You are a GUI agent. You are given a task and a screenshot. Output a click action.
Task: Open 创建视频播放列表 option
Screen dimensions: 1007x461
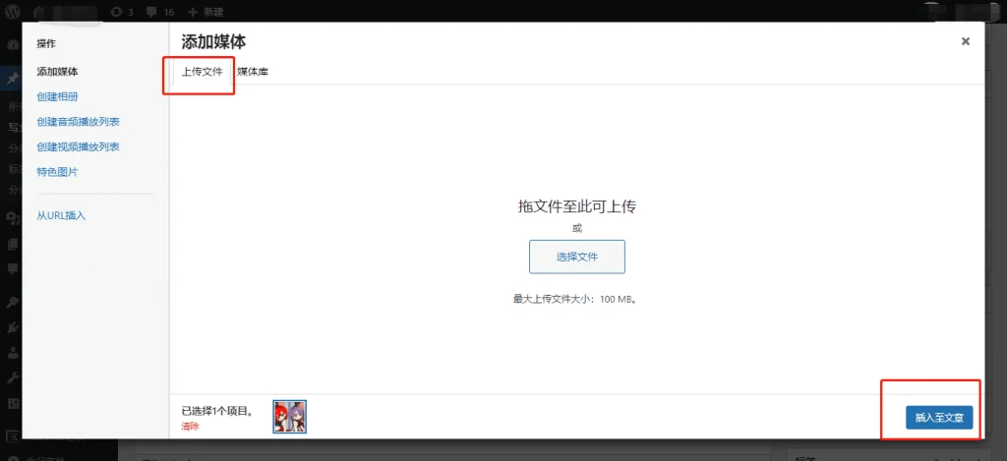coord(79,147)
